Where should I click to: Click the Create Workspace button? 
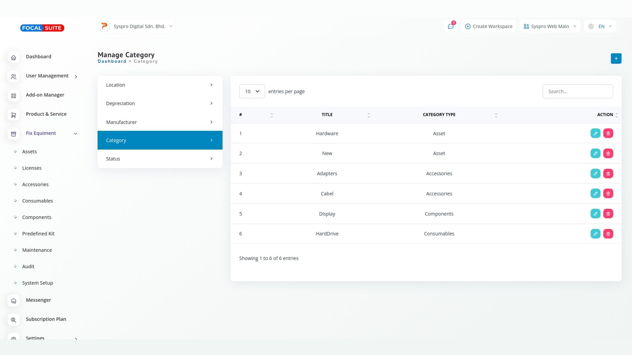coord(488,26)
